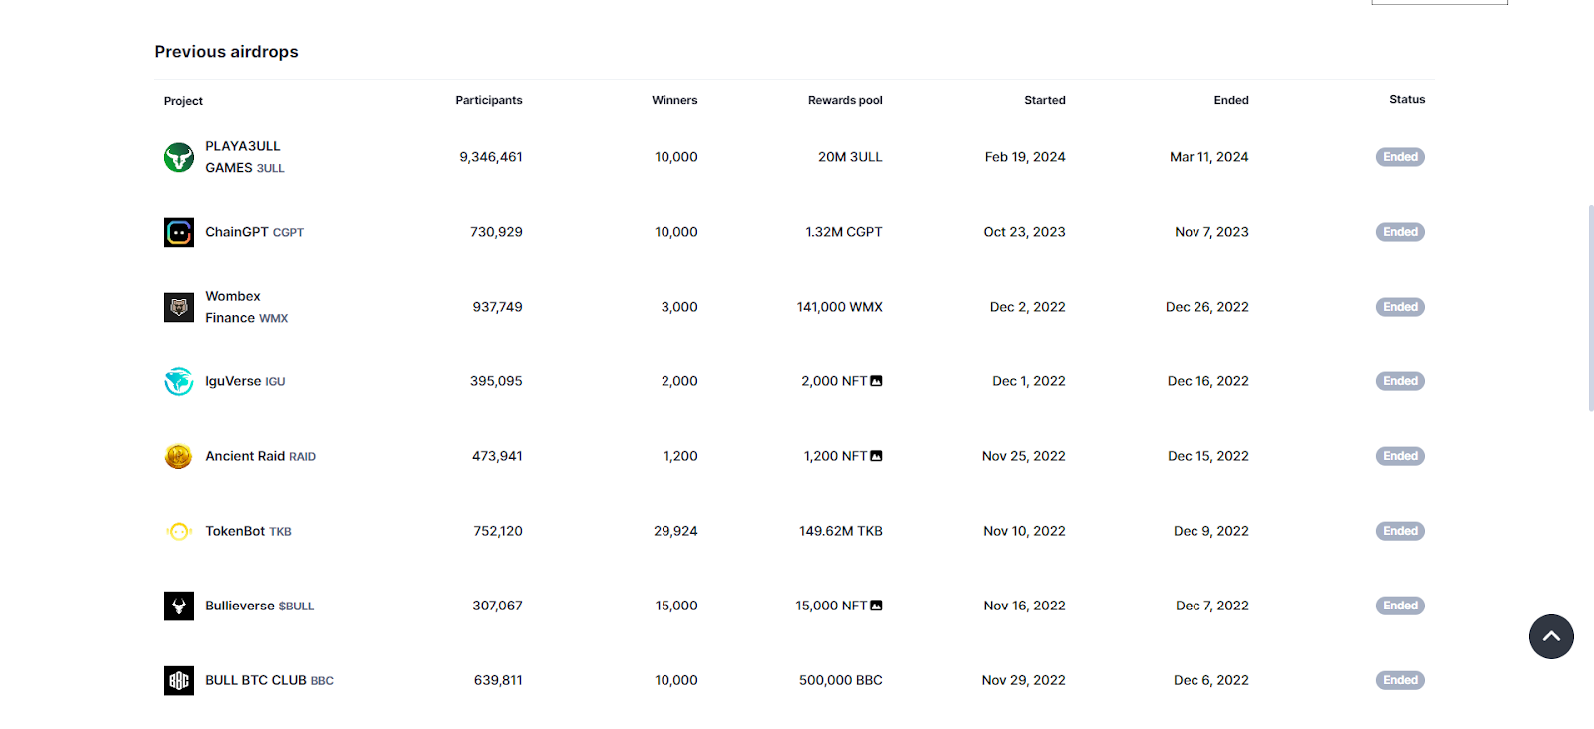Click the Participants column header
The image size is (1594, 729).
point(489,100)
